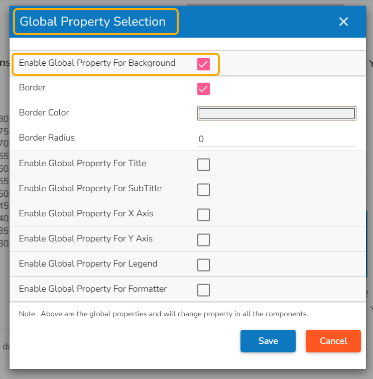Open the Border Color swatch
This screenshot has height=379, width=373.
click(277, 113)
